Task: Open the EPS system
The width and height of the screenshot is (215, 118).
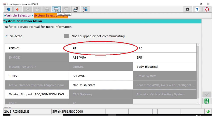Action: (x=164, y=58)
